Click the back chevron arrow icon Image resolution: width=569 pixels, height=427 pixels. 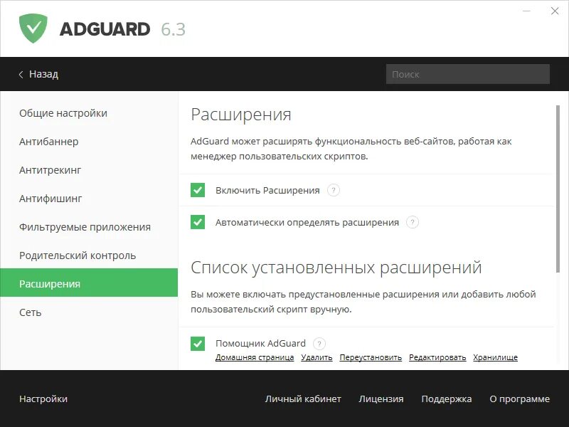click(x=21, y=75)
